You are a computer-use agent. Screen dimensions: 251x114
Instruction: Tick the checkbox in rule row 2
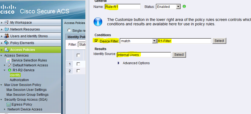(78, 71)
